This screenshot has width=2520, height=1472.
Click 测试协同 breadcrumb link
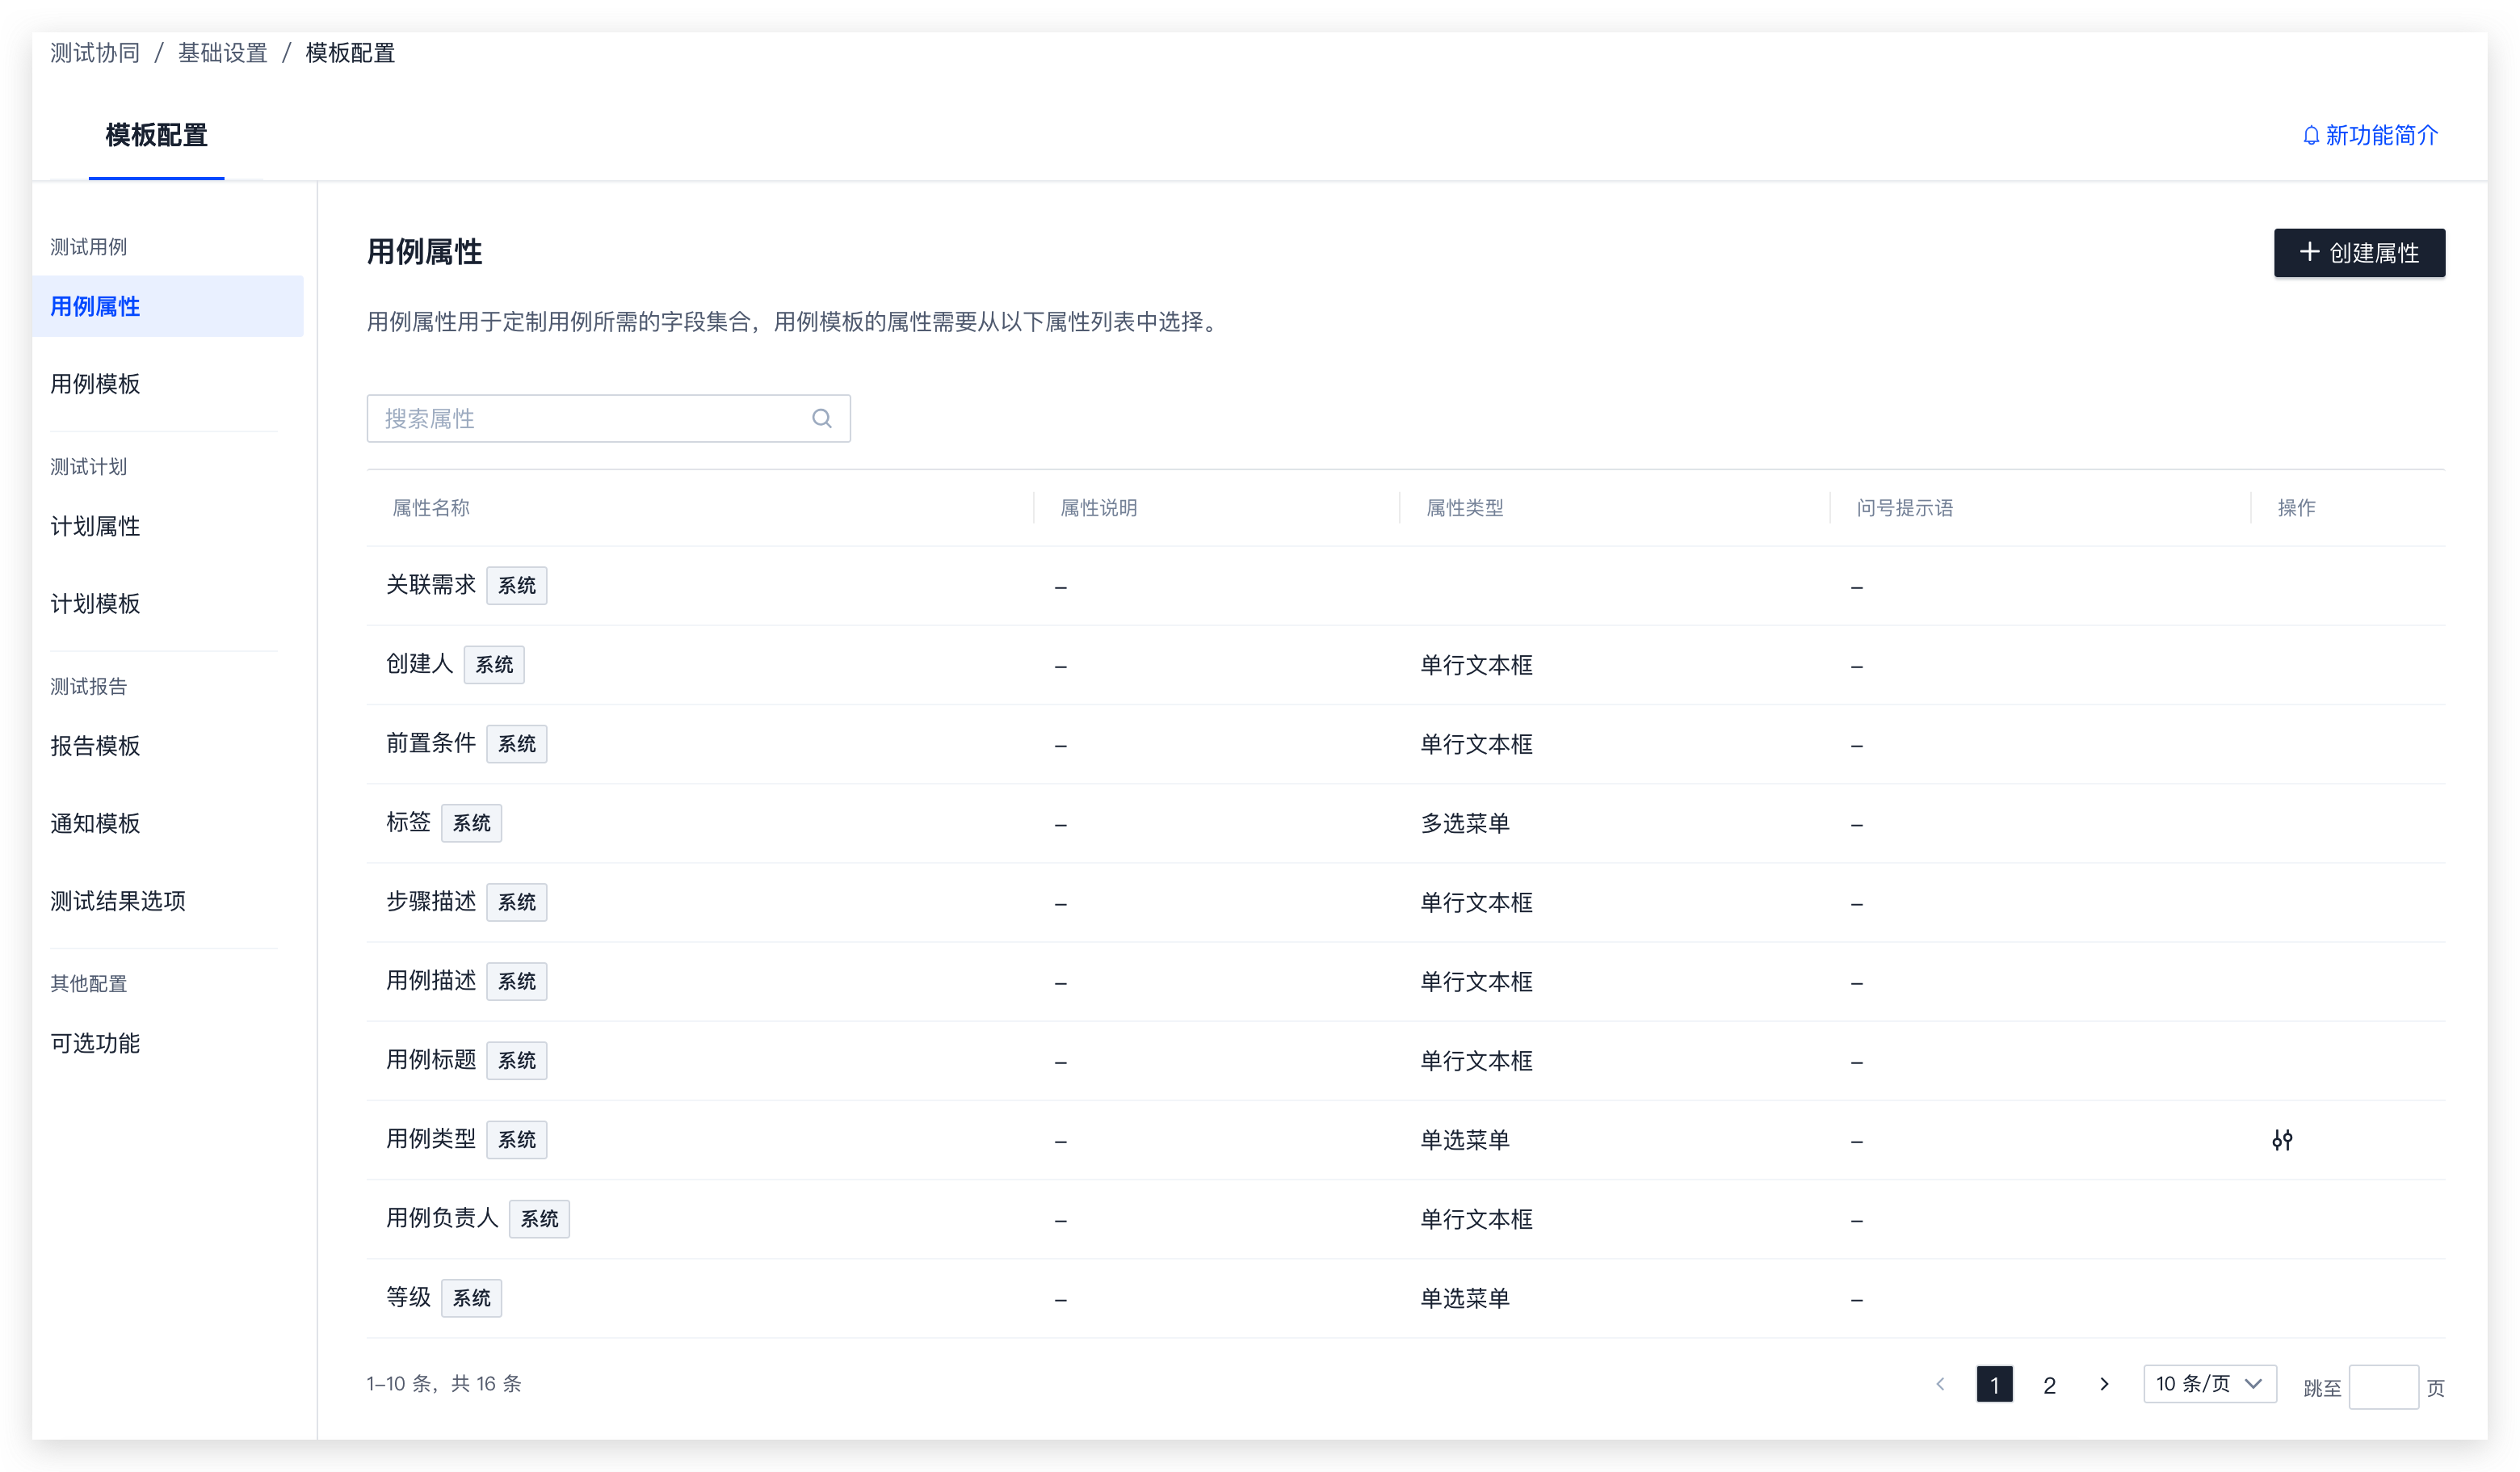tap(95, 53)
